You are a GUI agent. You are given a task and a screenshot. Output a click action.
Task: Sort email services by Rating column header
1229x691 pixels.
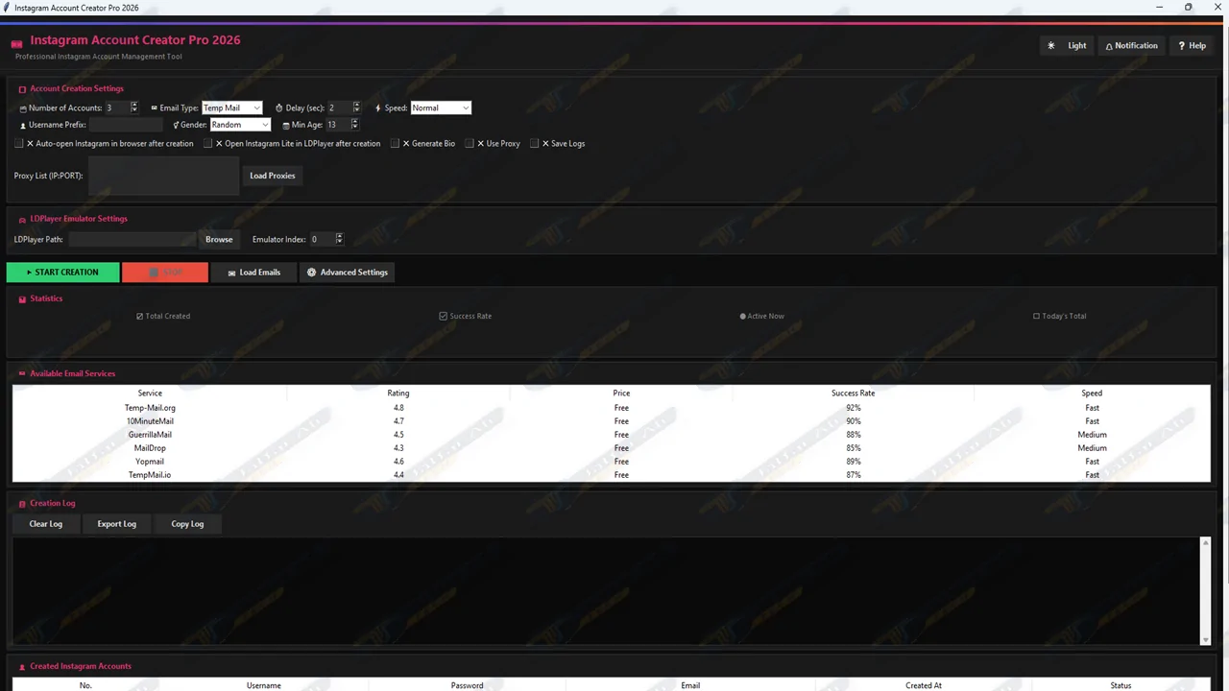tap(398, 393)
